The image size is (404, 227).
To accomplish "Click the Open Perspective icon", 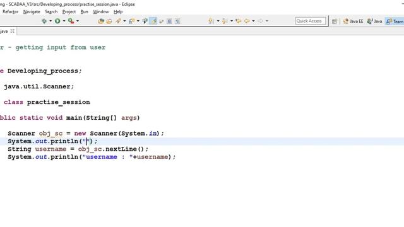I will click(335, 21).
